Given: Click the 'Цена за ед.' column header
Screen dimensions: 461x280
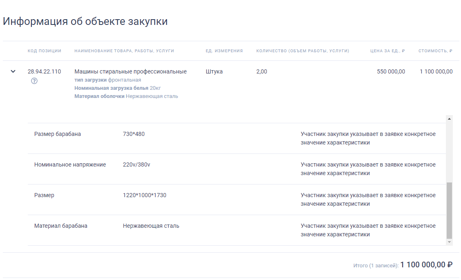Looking at the screenshot, I should point(387,51).
